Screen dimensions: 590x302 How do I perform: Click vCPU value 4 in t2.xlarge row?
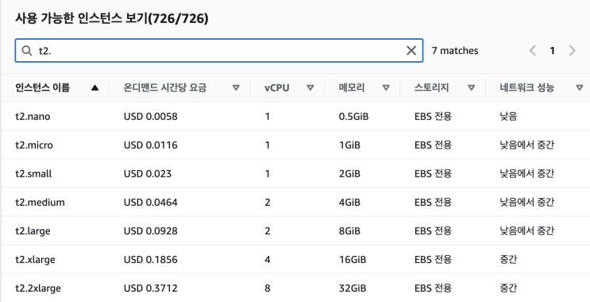[267, 259]
